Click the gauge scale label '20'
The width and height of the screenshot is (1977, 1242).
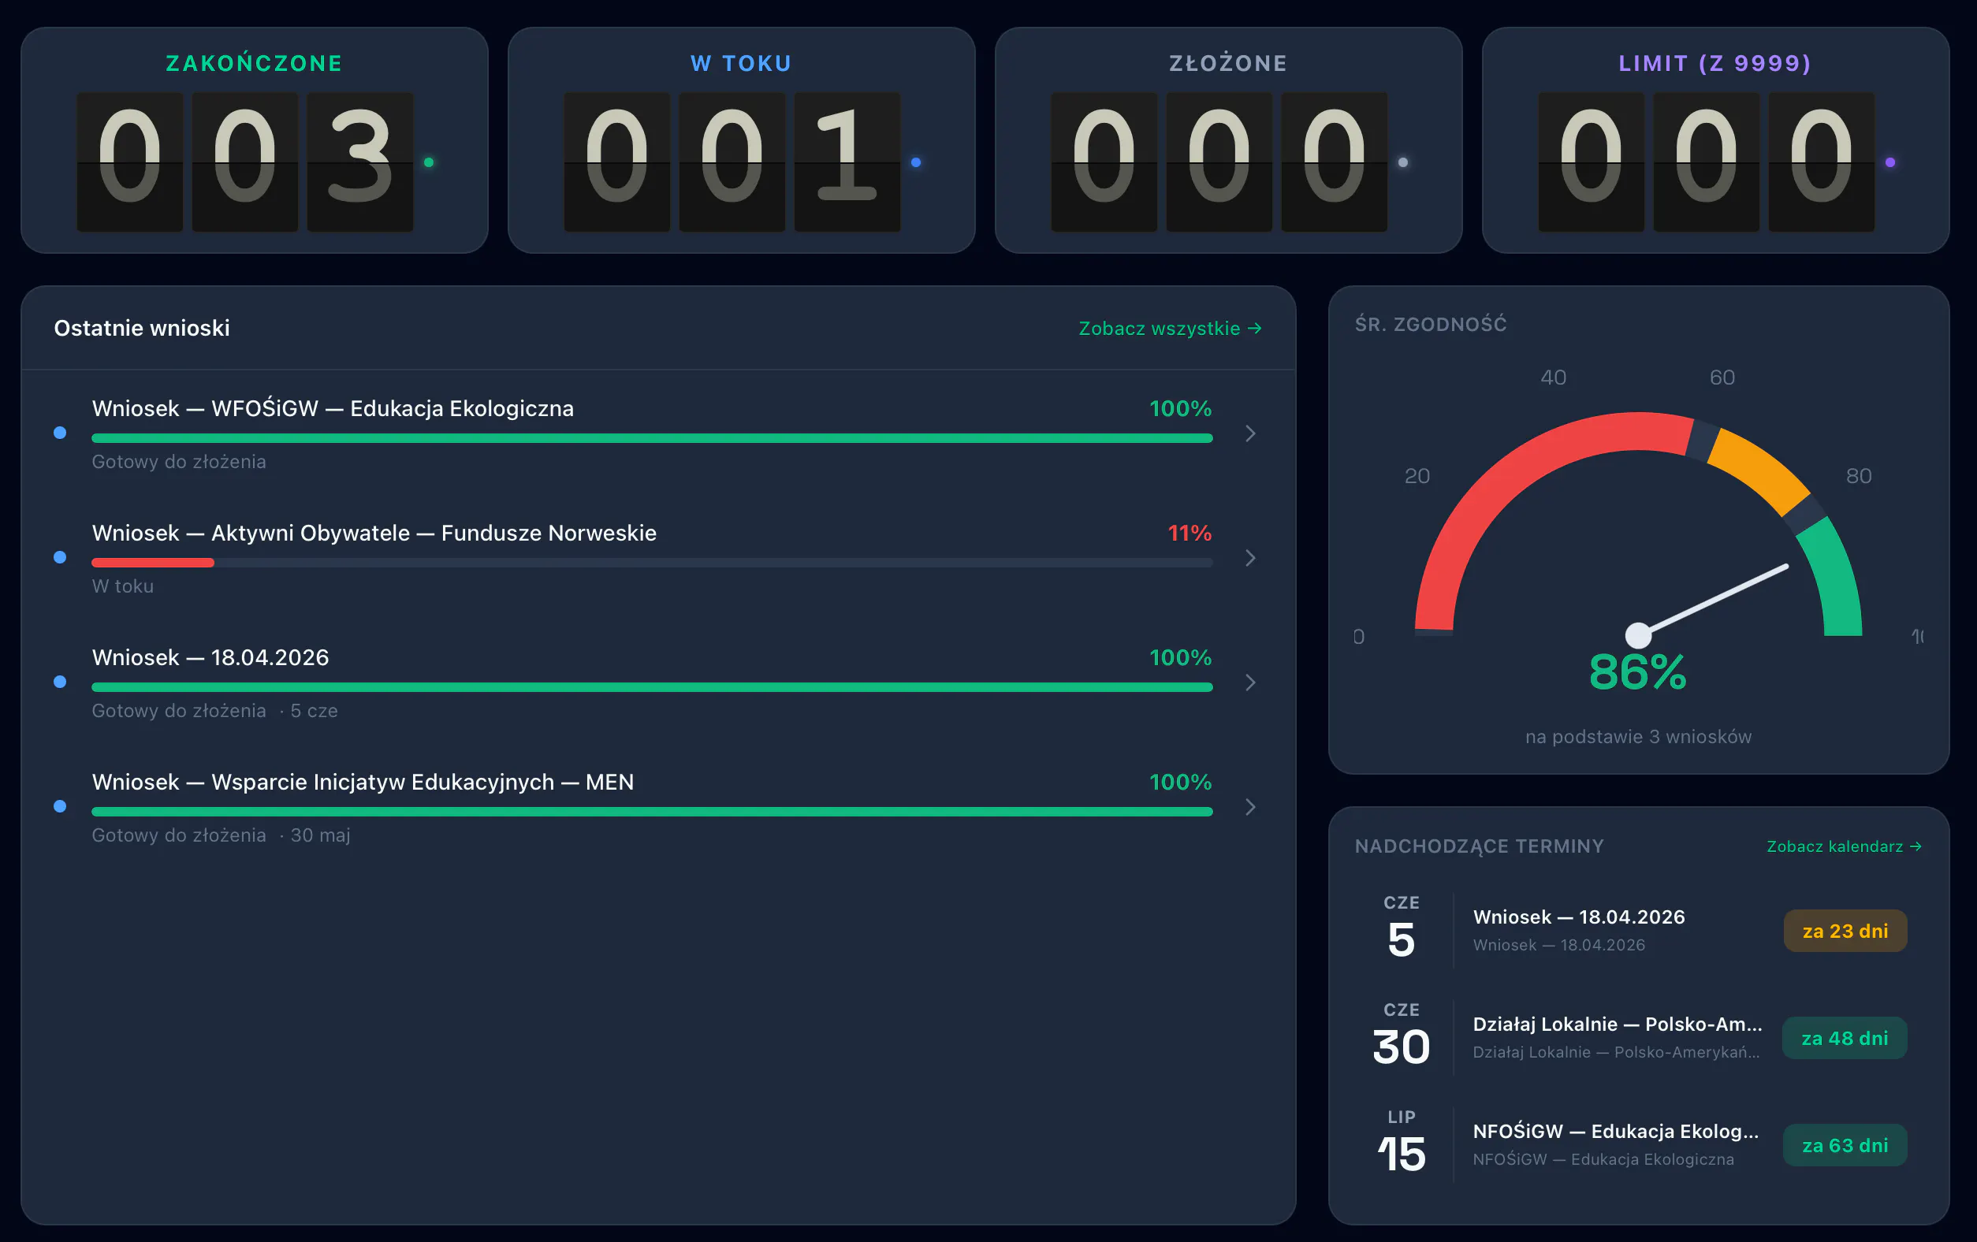[x=1417, y=476]
